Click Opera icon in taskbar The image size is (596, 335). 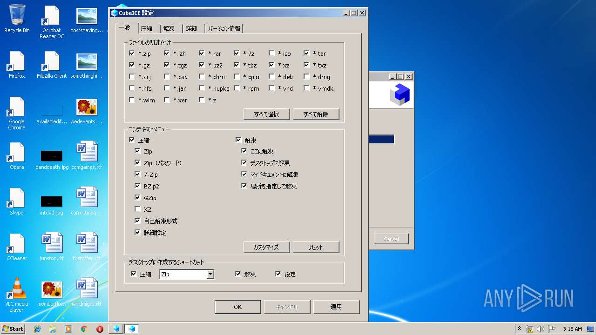pos(100,329)
